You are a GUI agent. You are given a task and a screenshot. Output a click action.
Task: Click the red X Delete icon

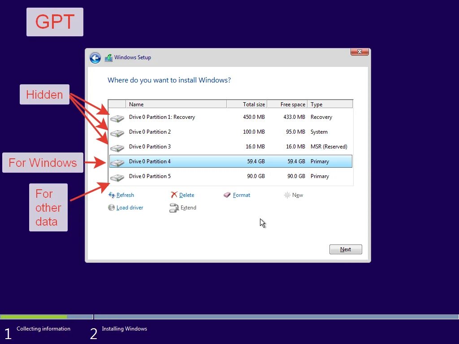174,195
